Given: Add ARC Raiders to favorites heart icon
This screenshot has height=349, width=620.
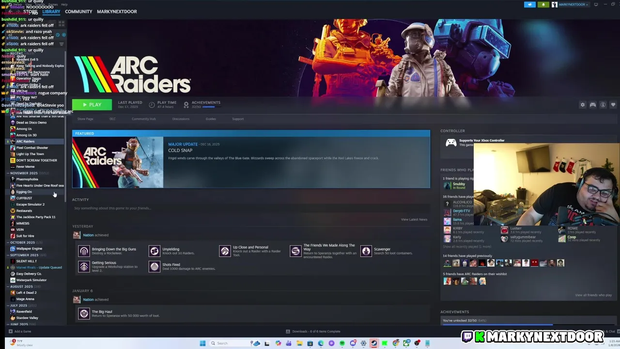Looking at the screenshot, I should 613,105.
